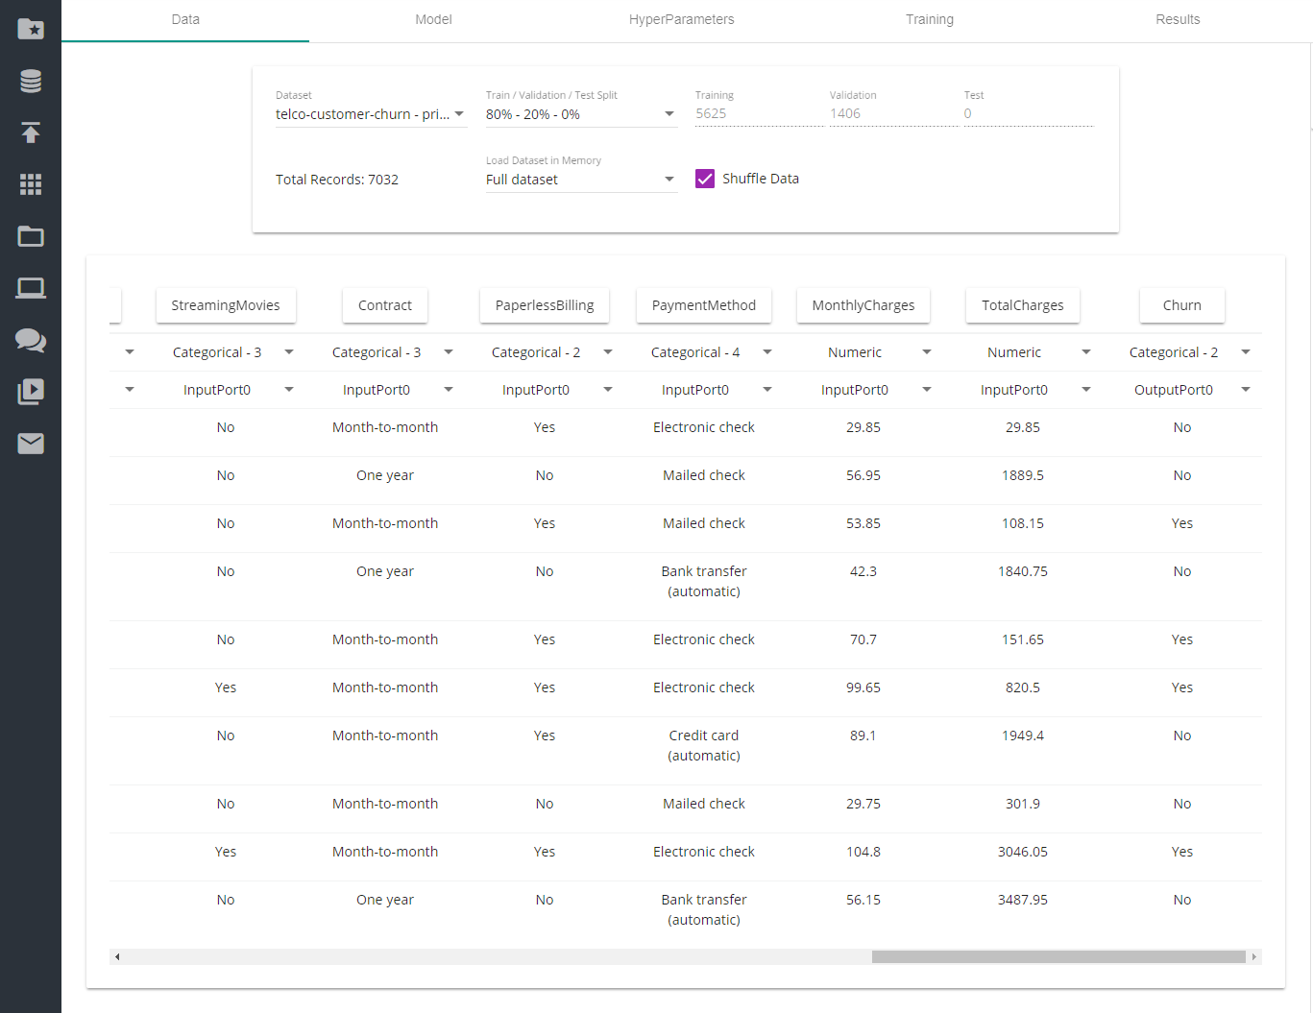Uncheck the Shuffle Data checkbox
This screenshot has width=1313, height=1013.
[x=705, y=179]
